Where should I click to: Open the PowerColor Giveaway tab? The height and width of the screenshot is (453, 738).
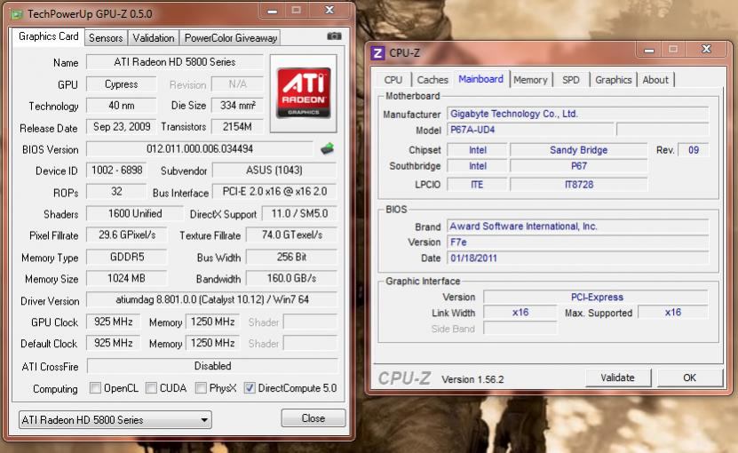point(231,38)
